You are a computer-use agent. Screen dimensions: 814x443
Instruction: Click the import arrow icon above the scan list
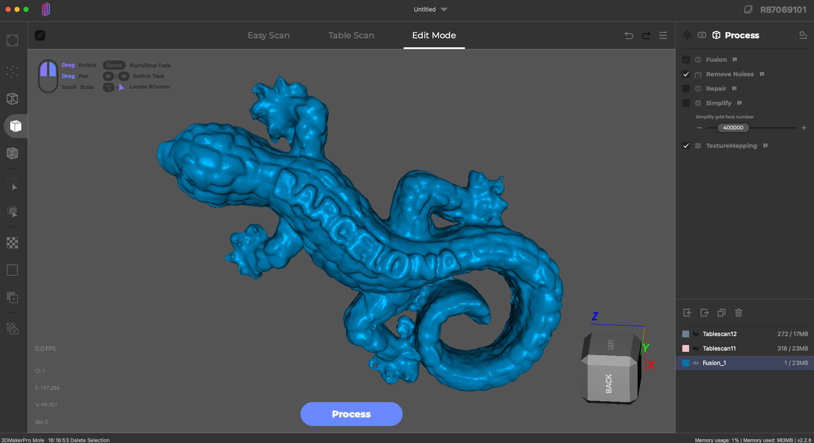(x=687, y=313)
